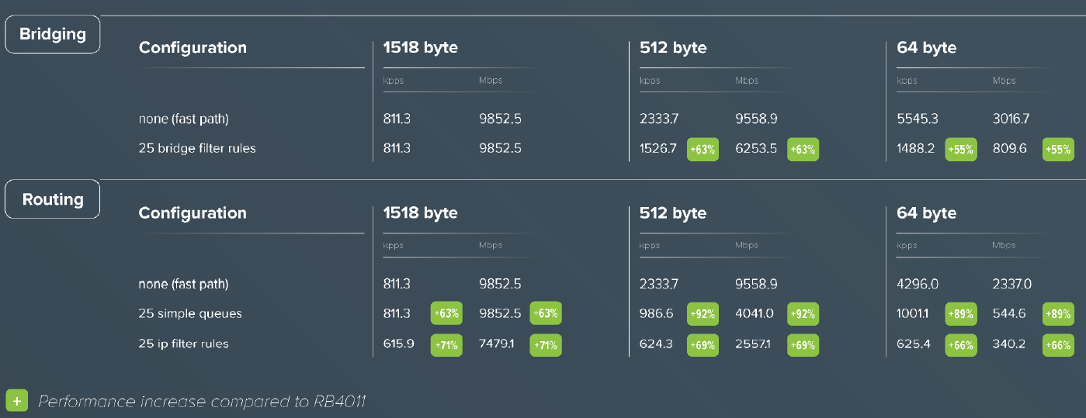Select the +63% badge next to 6253.5
Image resolution: width=1086 pixels, height=418 pixels.
[x=803, y=150]
